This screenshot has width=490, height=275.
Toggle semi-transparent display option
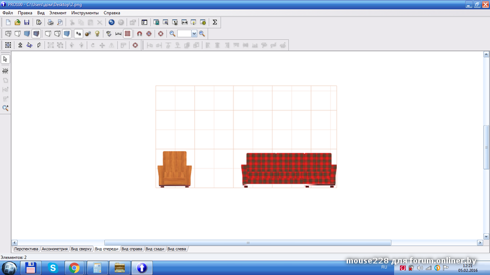pyautogui.click(x=57, y=34)
